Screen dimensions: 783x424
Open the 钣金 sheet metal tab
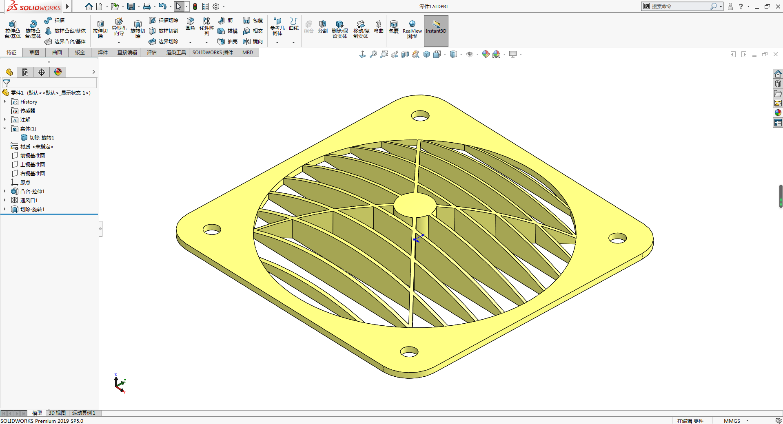[x=80, y=53]
